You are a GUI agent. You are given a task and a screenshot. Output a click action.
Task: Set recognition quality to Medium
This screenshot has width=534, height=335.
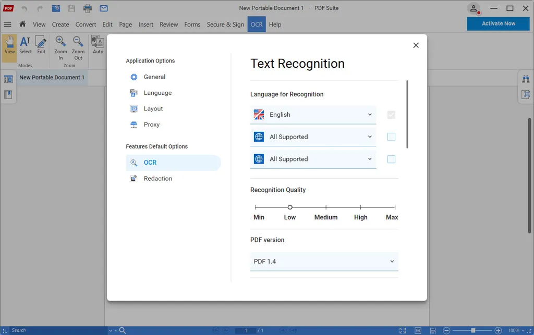pos(326,207)
